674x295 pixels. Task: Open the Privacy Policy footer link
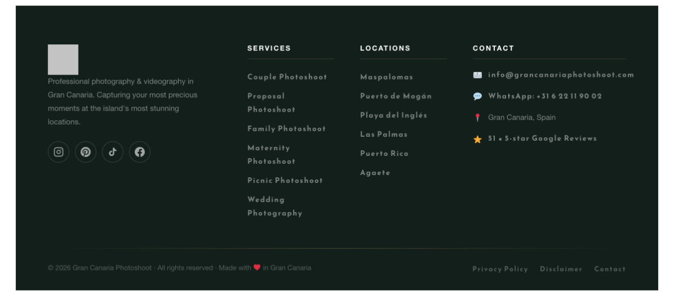pyautogui.click(x=500, y=269)
